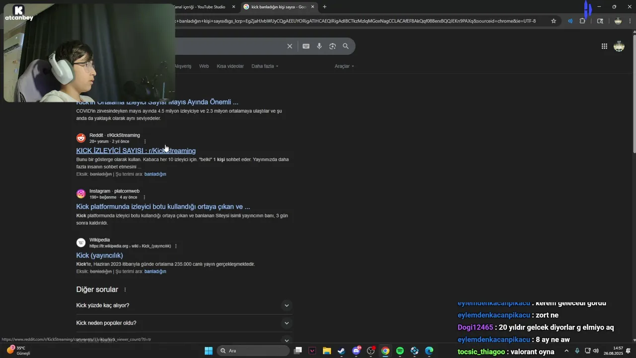Open the izleyici botu kullandığı Instagram result
Image resolution: width=636 pixels, height=358 pixels.
[163, 206]
